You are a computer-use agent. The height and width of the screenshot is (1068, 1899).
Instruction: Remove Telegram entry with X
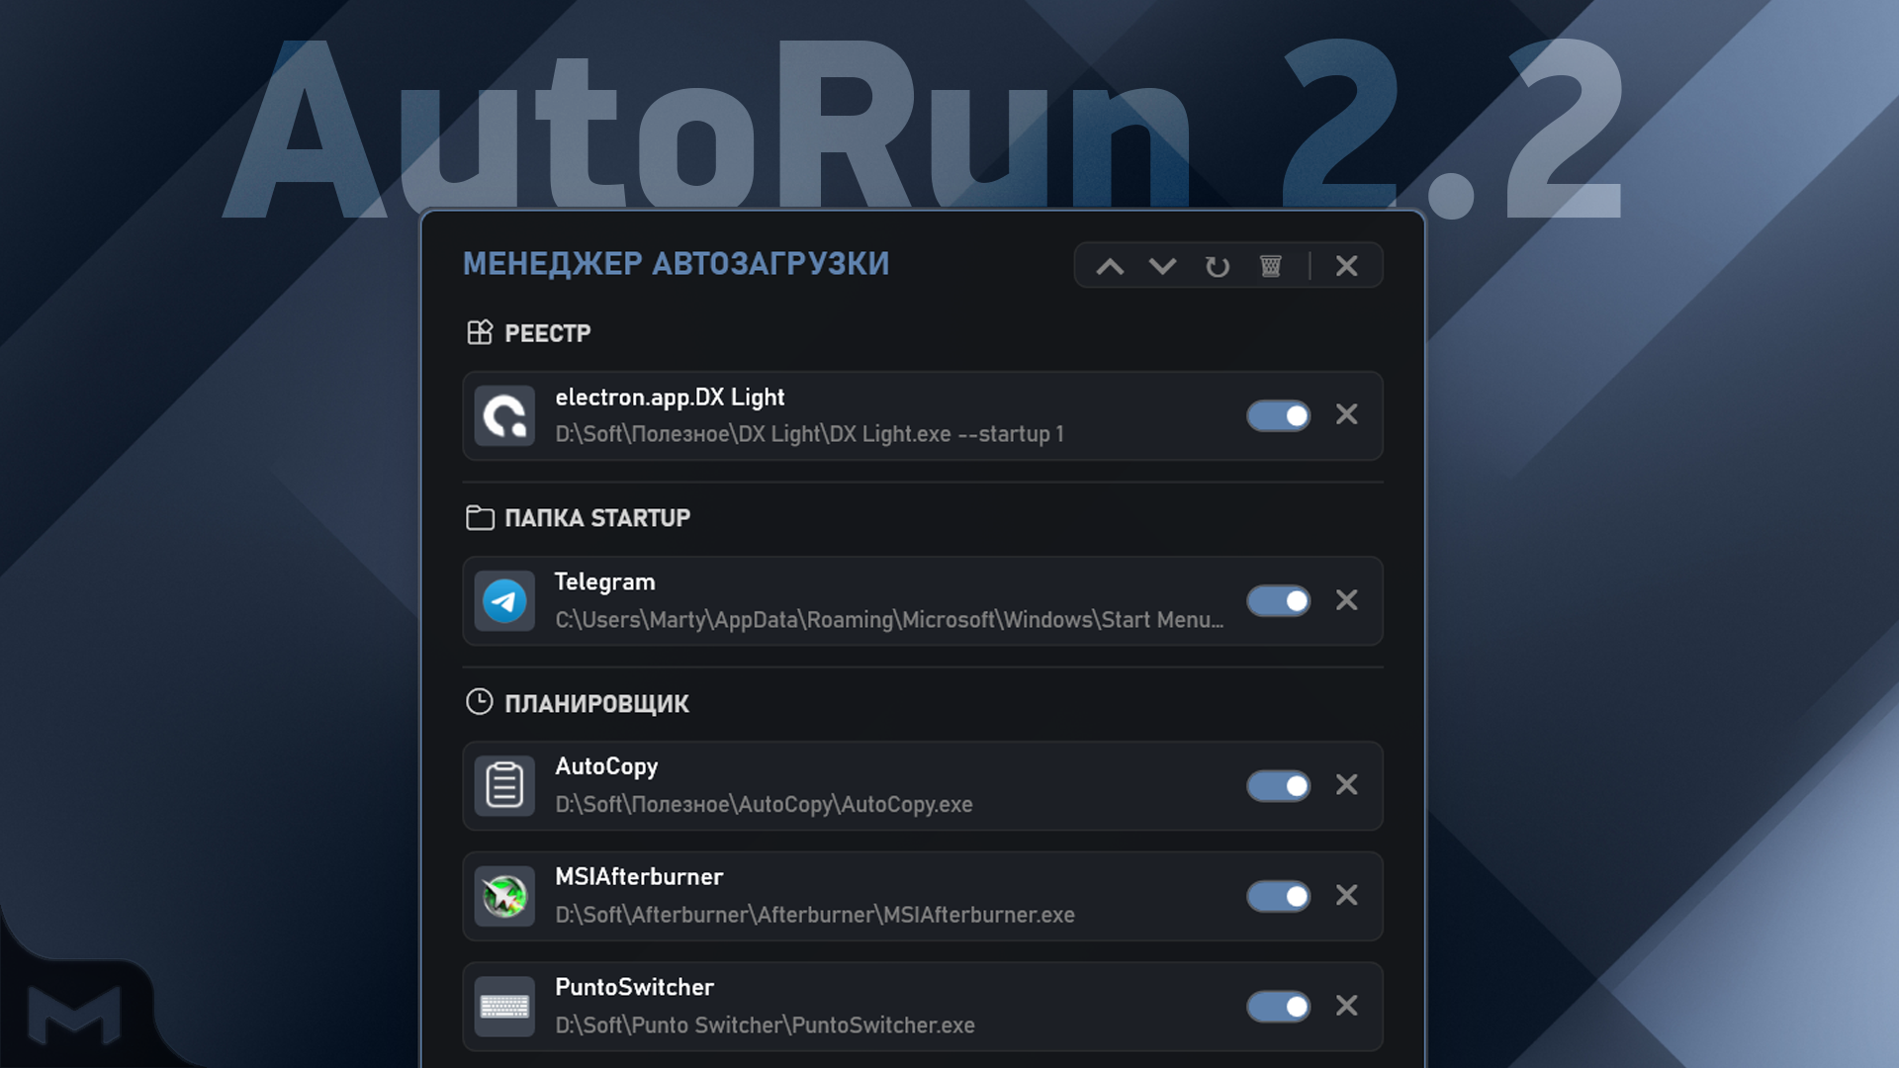pyautogui.click(x=1347, y=600)
